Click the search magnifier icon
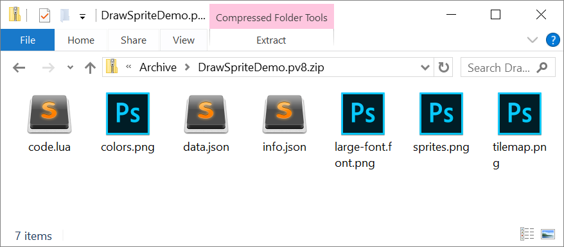 point(542,67)
